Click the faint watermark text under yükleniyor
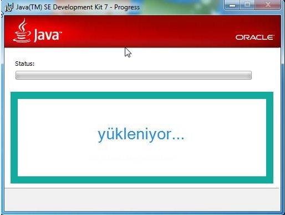The width and height of the screenshot is (285, 215). coord(131,158)
